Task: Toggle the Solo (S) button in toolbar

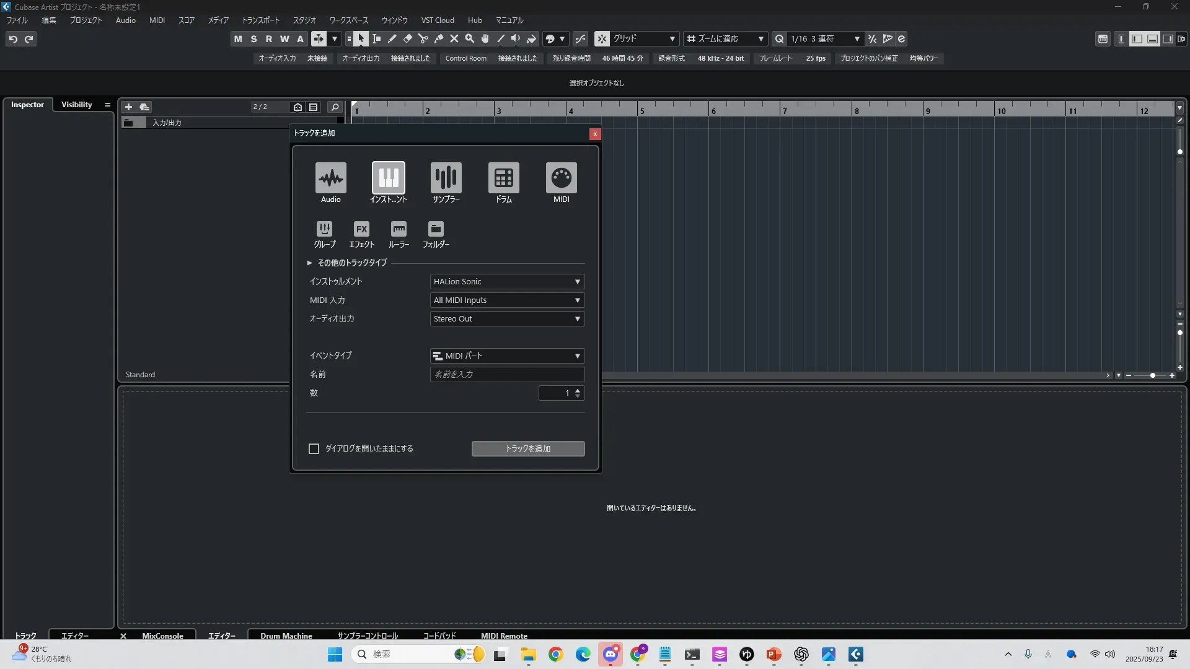Action: pyautogui.click(x=253, y=39)
